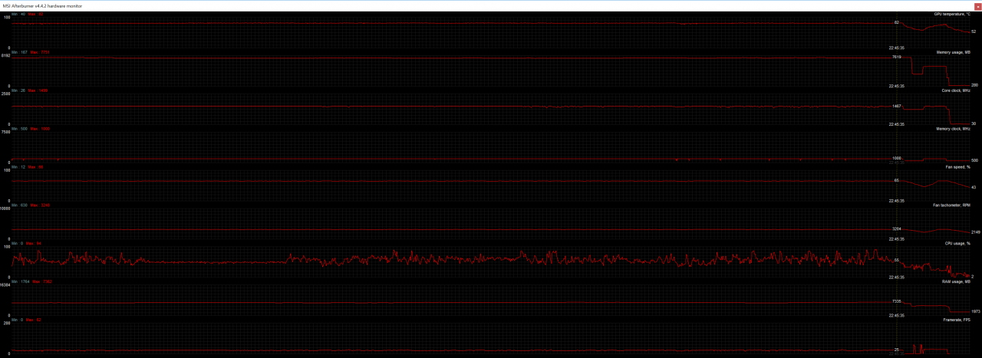Click the 2500 axis maximum on Core clock graph
The width and height of the screenshot is (982, 358).
tap(6, 94)
